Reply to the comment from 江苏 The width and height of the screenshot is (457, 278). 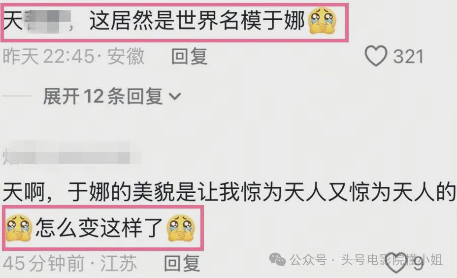click(182, 263)
